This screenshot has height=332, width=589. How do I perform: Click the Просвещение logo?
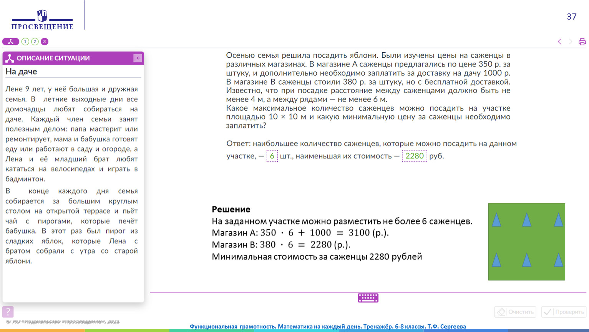coord(42,20)
